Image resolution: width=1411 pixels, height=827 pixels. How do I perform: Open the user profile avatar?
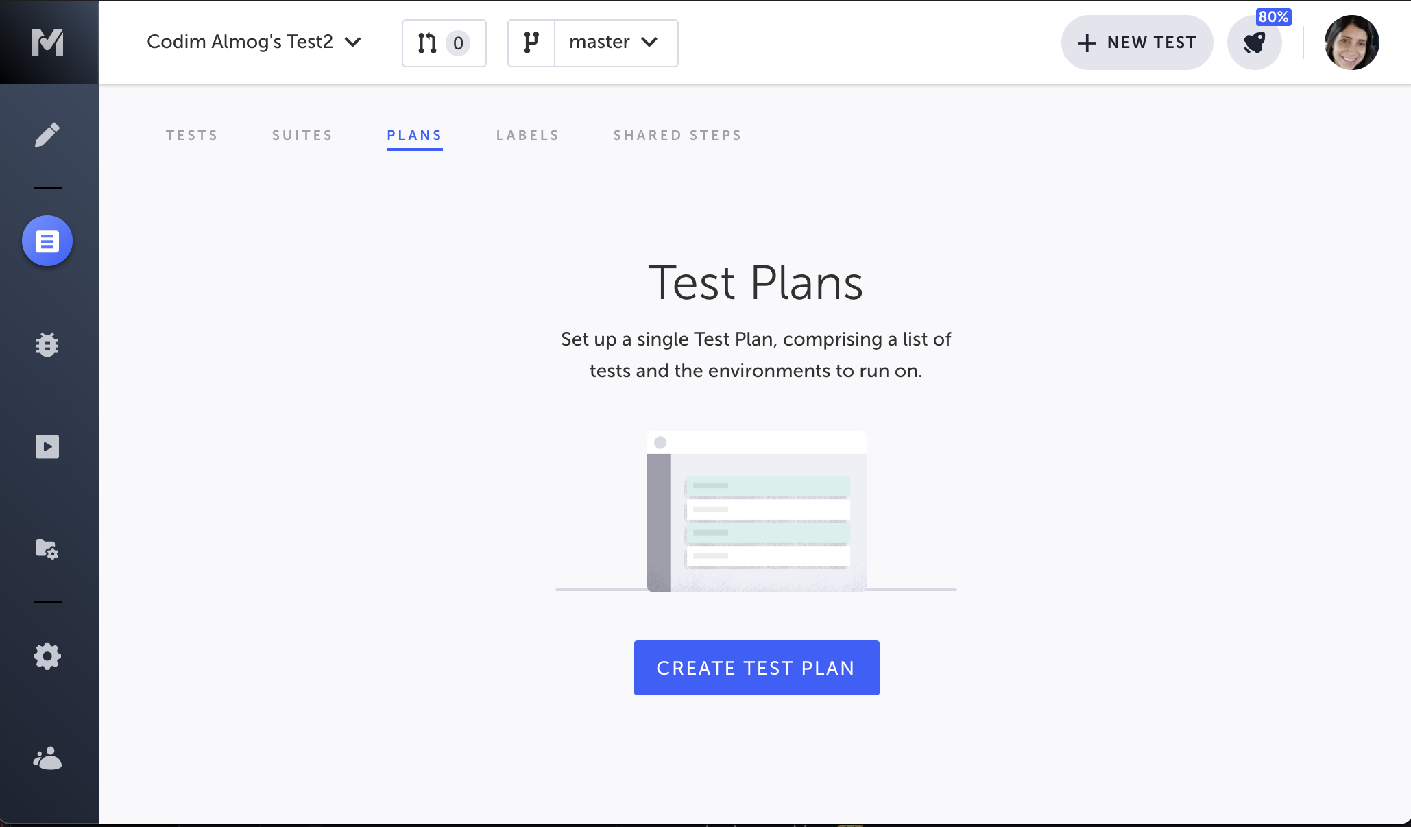(1351, 43)
